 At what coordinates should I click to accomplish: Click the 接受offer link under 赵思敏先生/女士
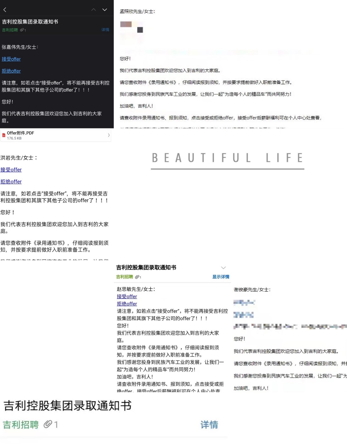click(x=127, y=297)
